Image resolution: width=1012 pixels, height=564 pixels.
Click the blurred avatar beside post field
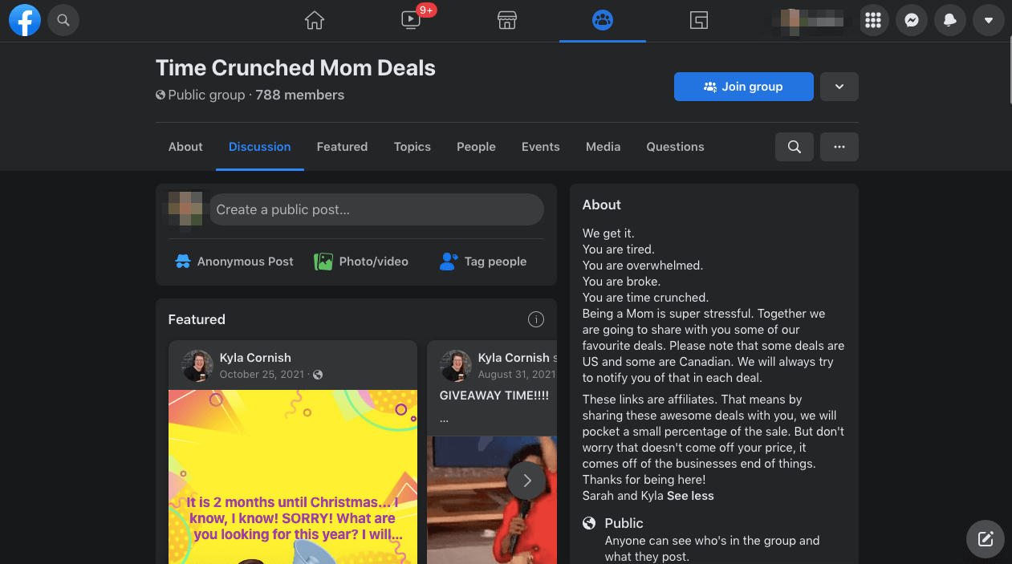[x=185, y=209]
